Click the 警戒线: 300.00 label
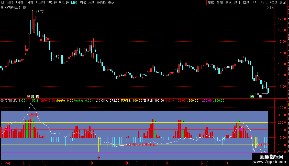 [153, 101]
